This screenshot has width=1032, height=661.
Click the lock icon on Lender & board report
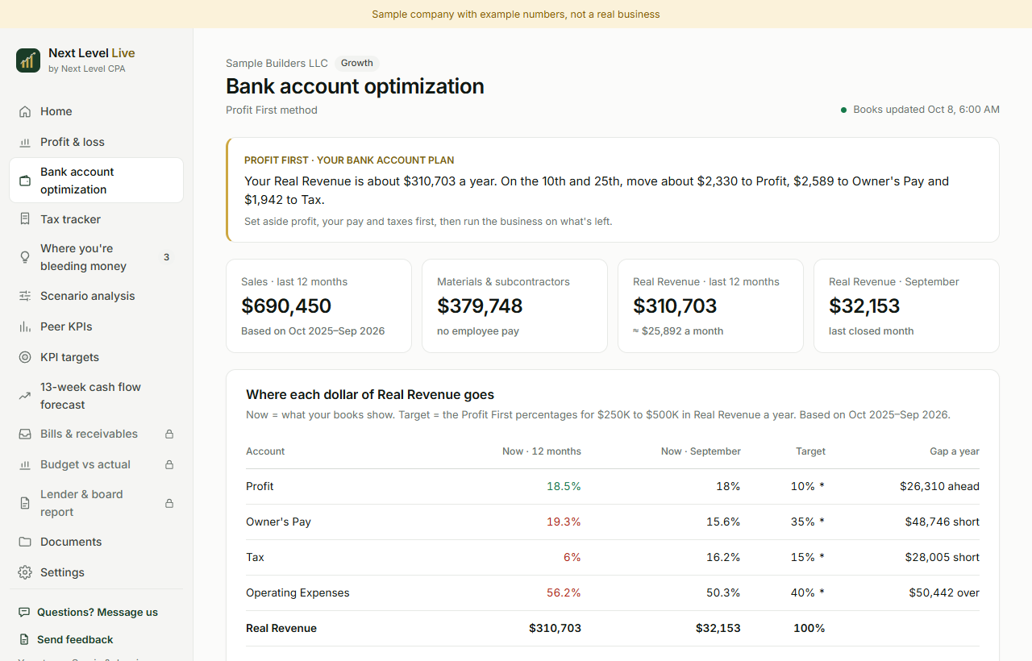coord(169,503)
